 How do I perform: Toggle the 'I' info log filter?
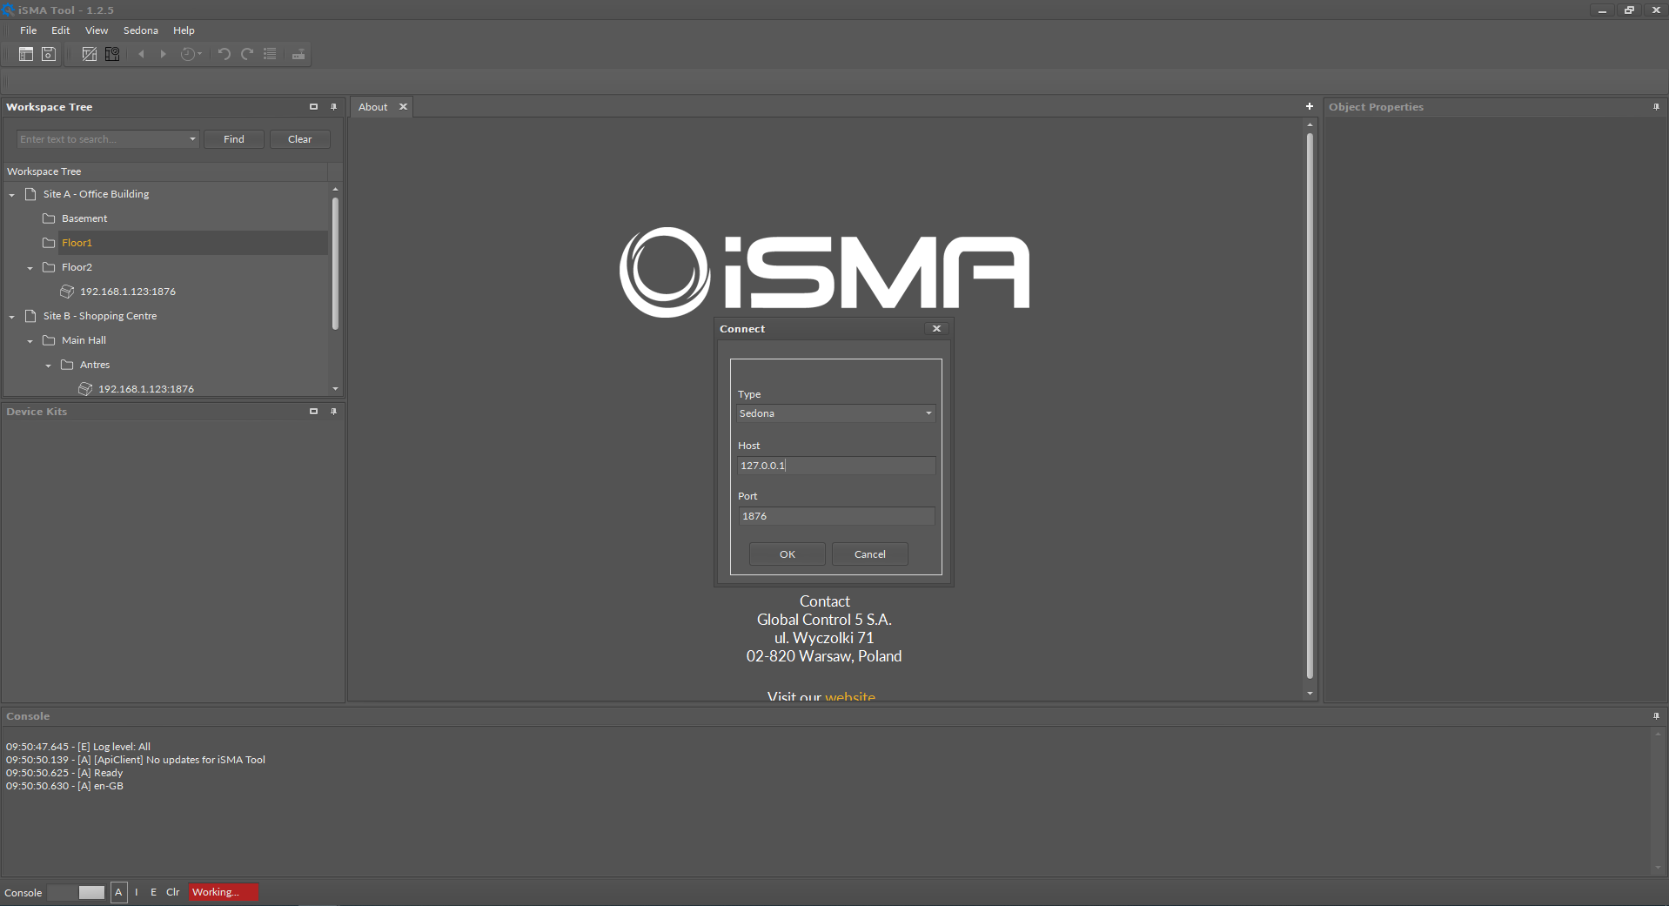(137, 892)
